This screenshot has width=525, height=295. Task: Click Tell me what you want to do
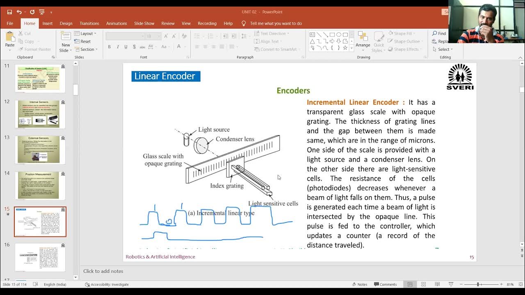276,23
